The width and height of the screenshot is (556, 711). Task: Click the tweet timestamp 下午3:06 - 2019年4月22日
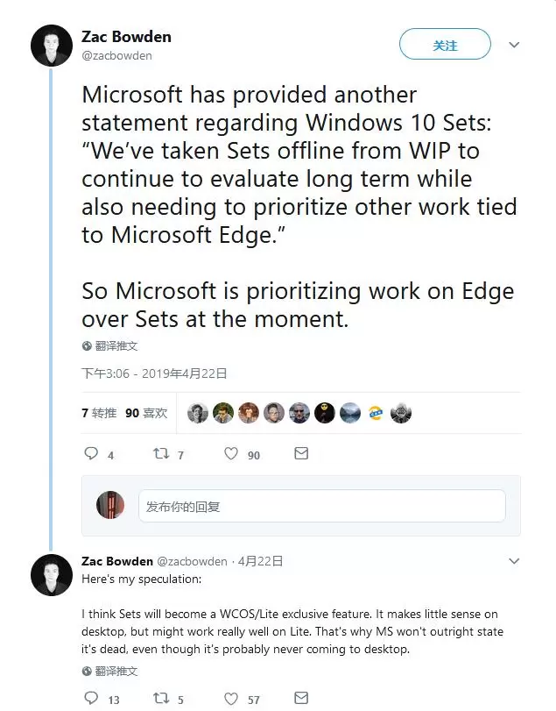pos(154,373)
